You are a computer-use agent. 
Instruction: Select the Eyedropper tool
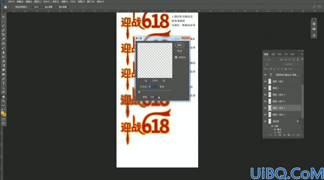coord(3,39)
